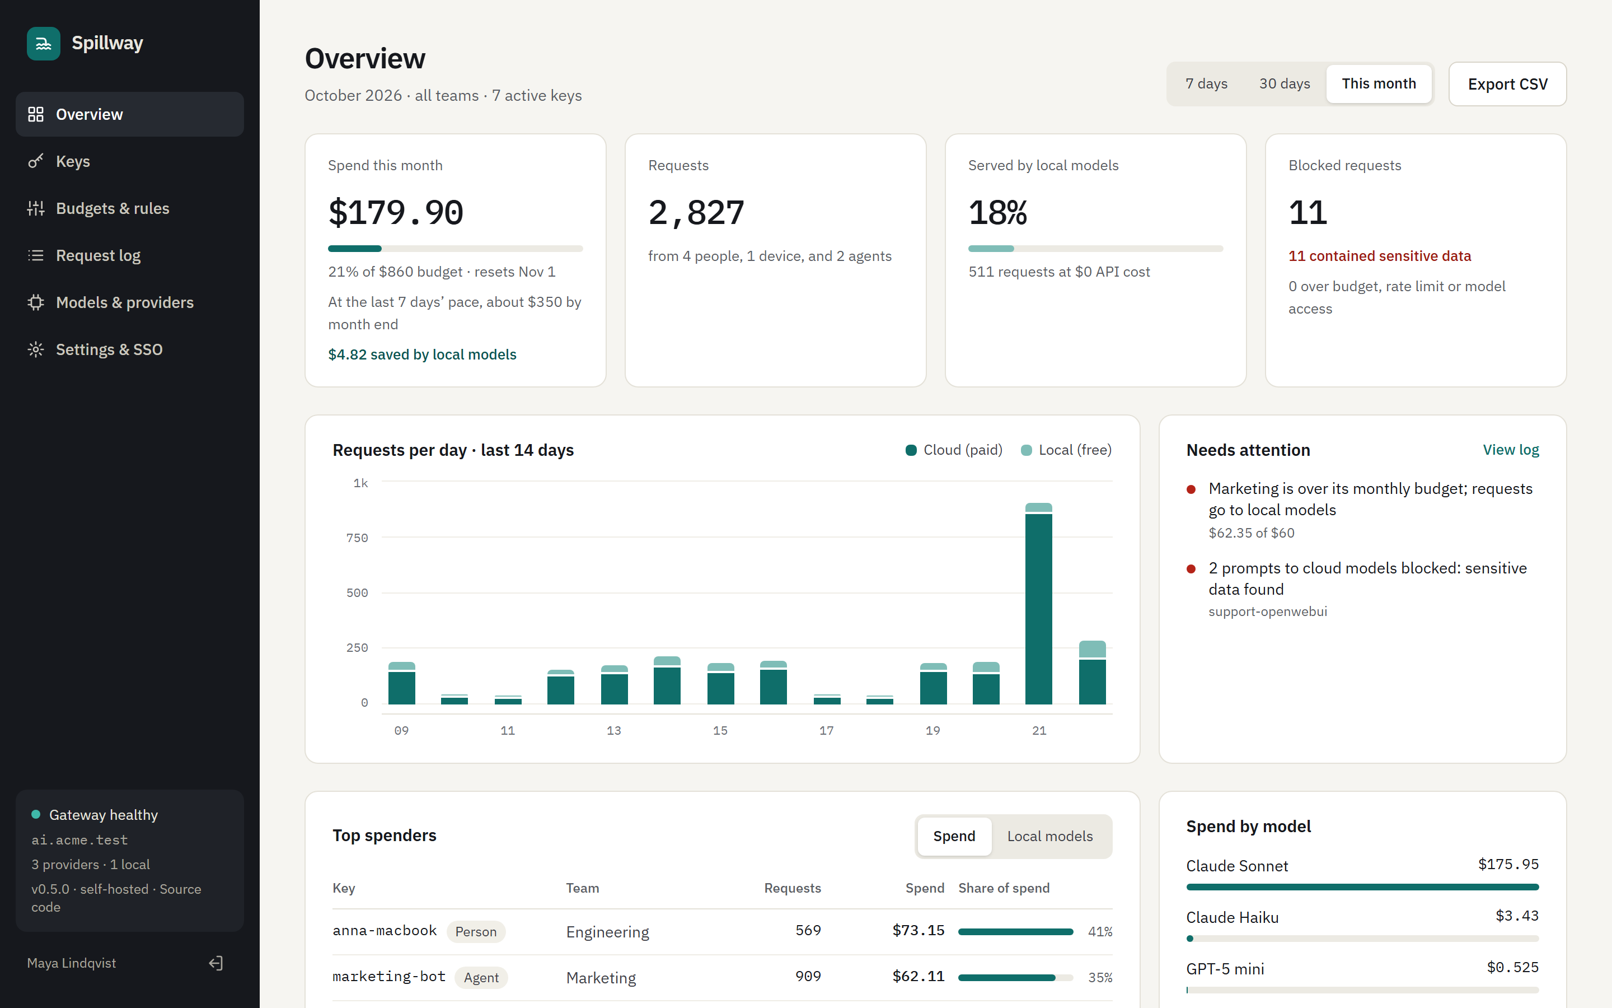The height and width of the screenshot is (1008, 1612).
Task: Open Settings & SSO
Action: pos(130,349)
